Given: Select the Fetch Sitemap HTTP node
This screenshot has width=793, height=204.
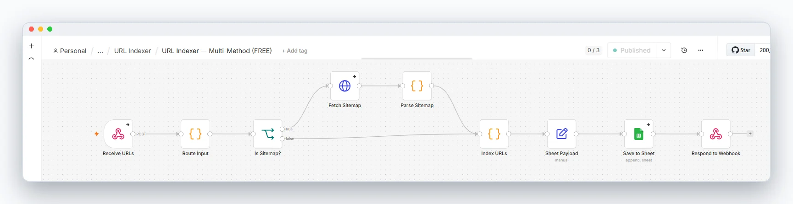Looking at the screenshot, I should point(345,86).
